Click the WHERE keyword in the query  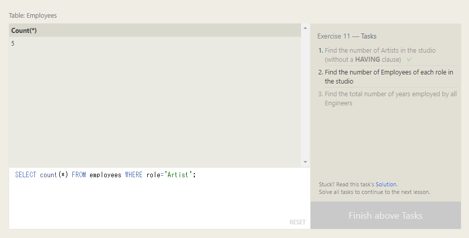[x=134, y=175]
